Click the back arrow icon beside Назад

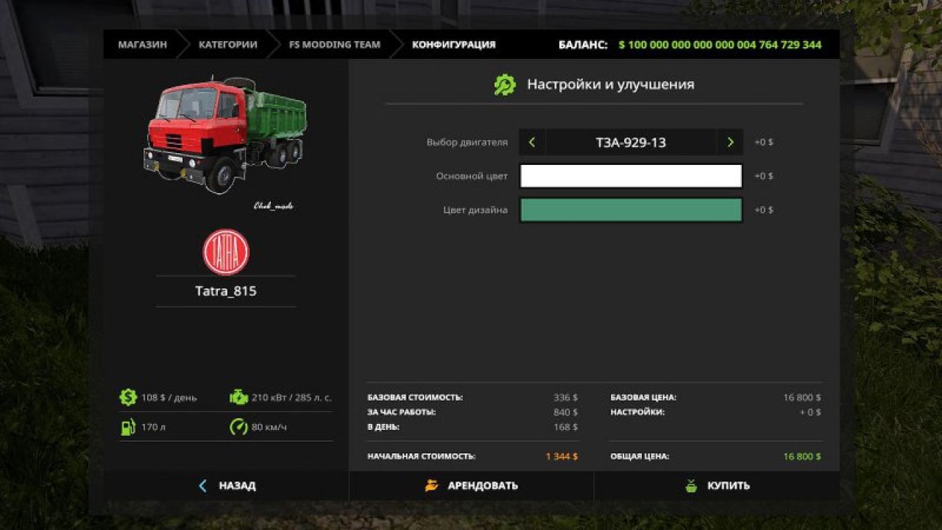tap(202, 486)
